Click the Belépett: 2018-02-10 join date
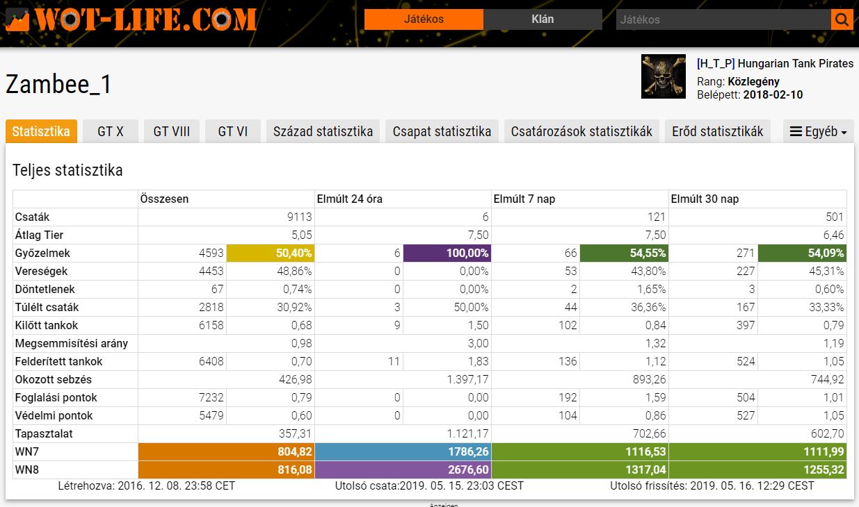Screen dimensions: 859x507 pos(750,94)
